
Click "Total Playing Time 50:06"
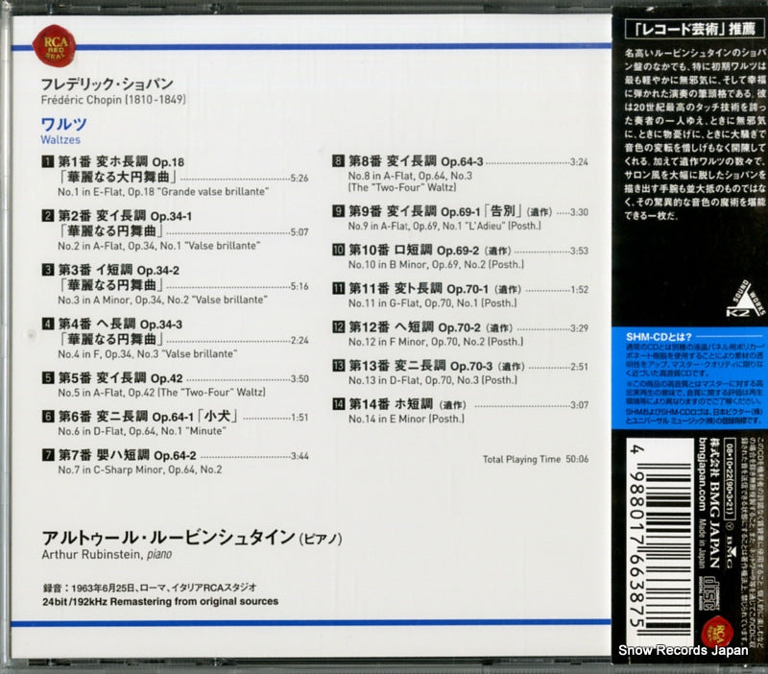click(536, 459)
